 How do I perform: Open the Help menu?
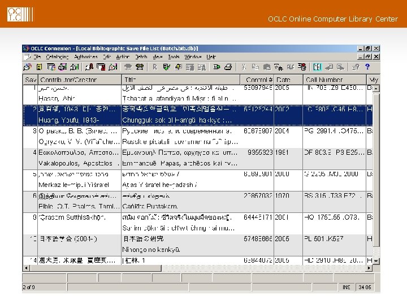pyautogui.click(x=211, y=57)
